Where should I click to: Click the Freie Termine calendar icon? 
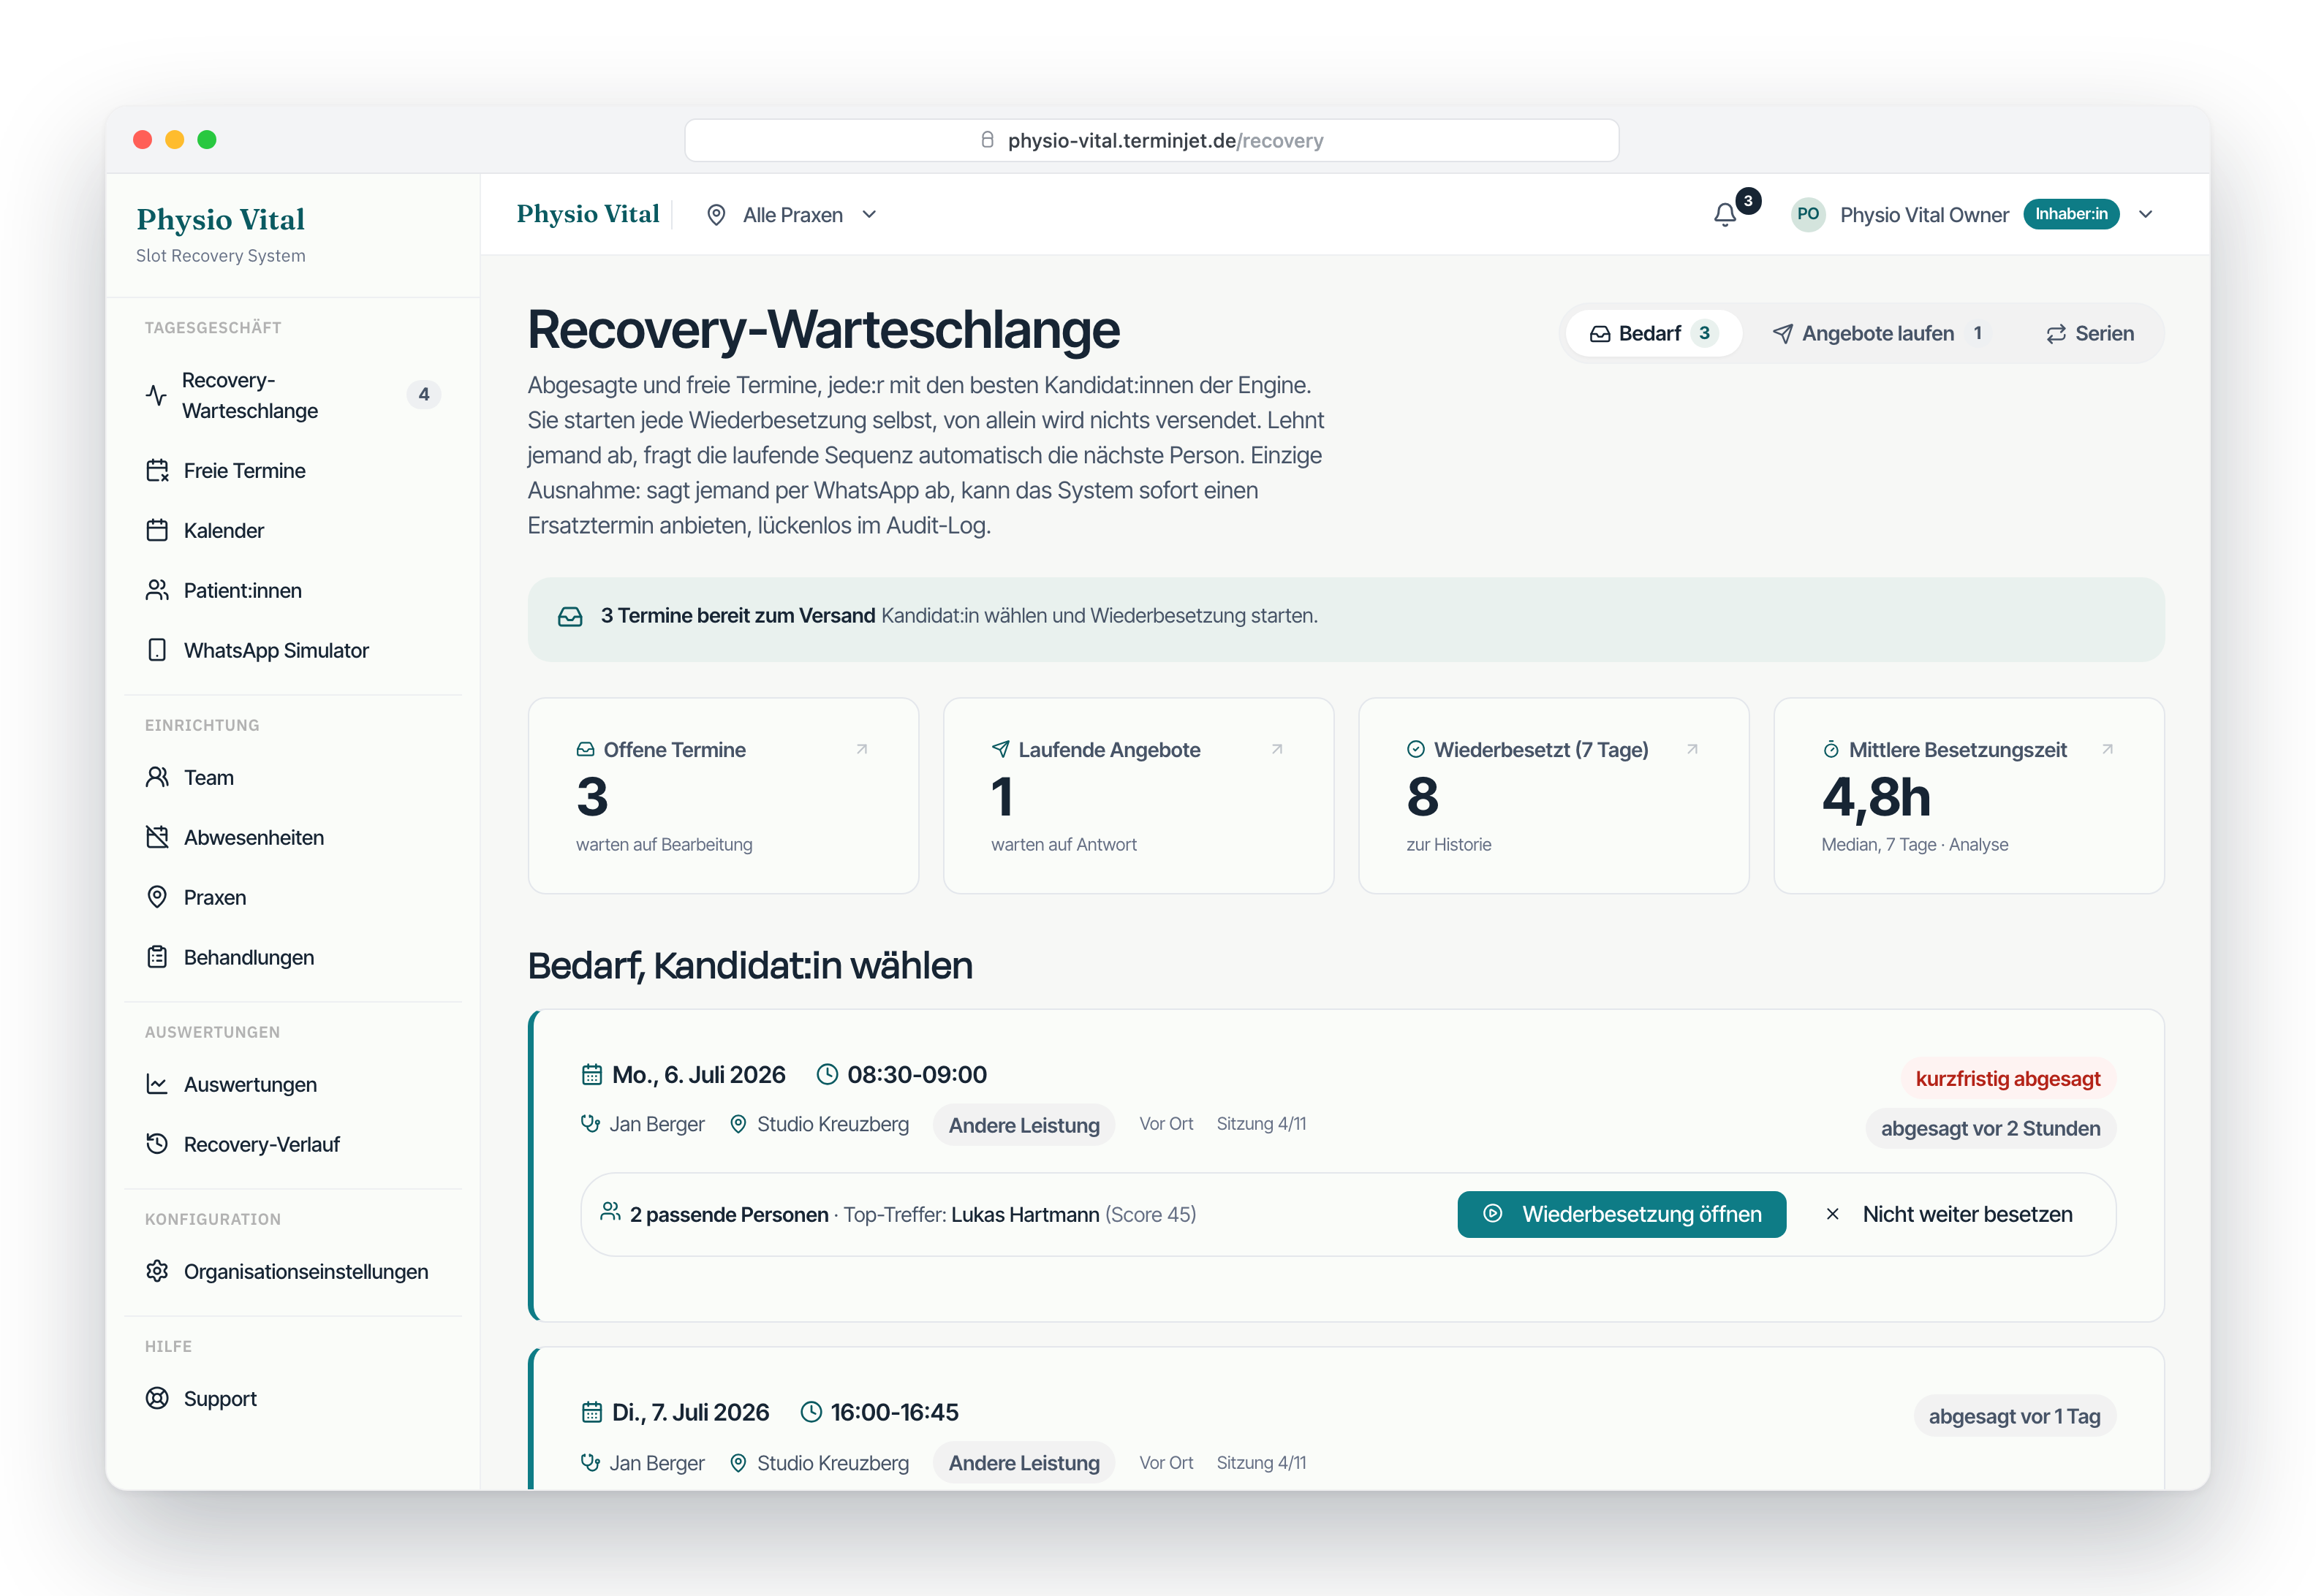coord(157,470)
